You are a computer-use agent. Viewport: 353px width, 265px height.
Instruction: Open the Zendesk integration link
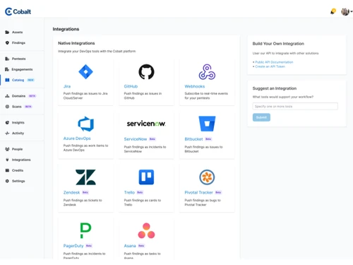71,192
